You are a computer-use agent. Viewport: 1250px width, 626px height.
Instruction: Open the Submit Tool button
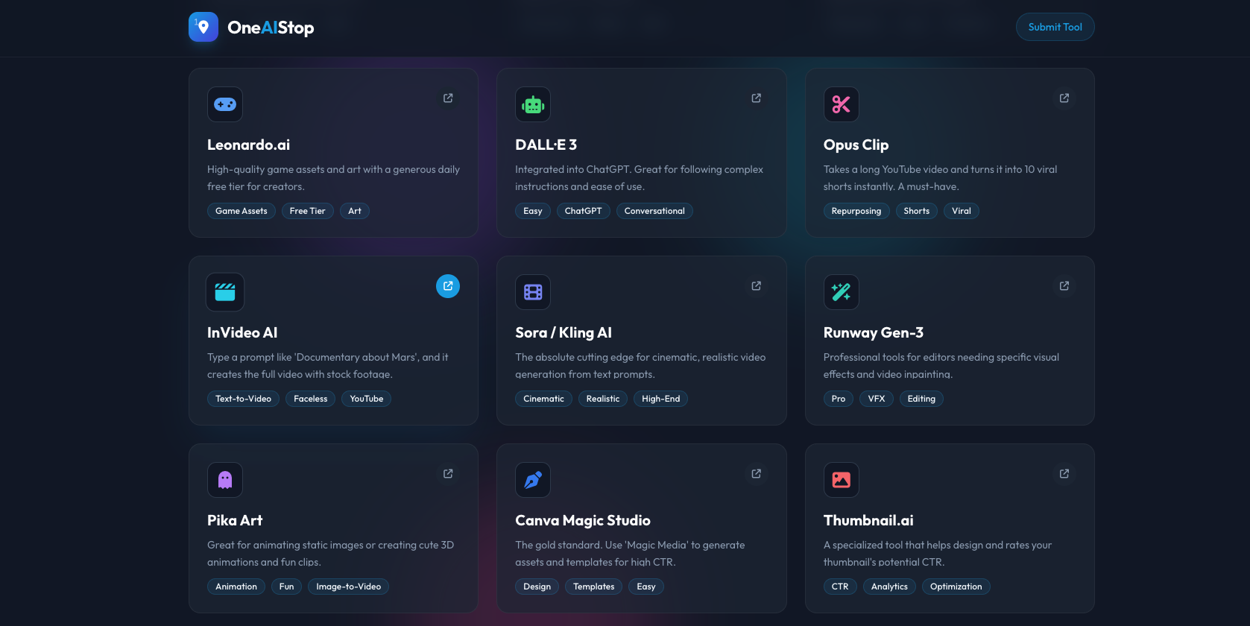pos(1055,27)
